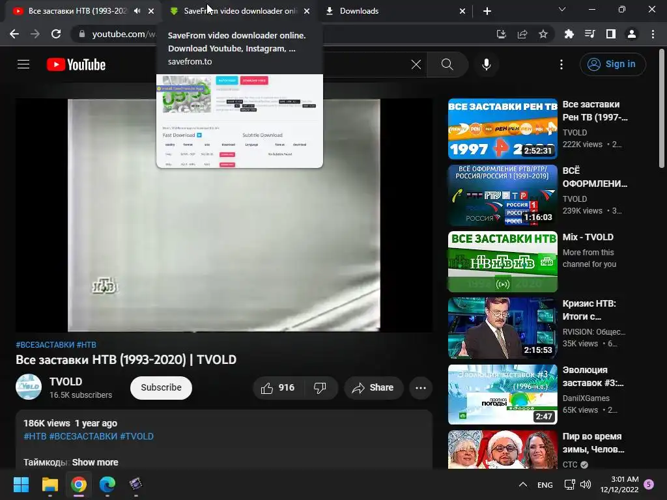Open Mix - TVOLD playlist thumbnail
Screen dimensions: 667x500
pyautogui.click(x=502, y=262)
